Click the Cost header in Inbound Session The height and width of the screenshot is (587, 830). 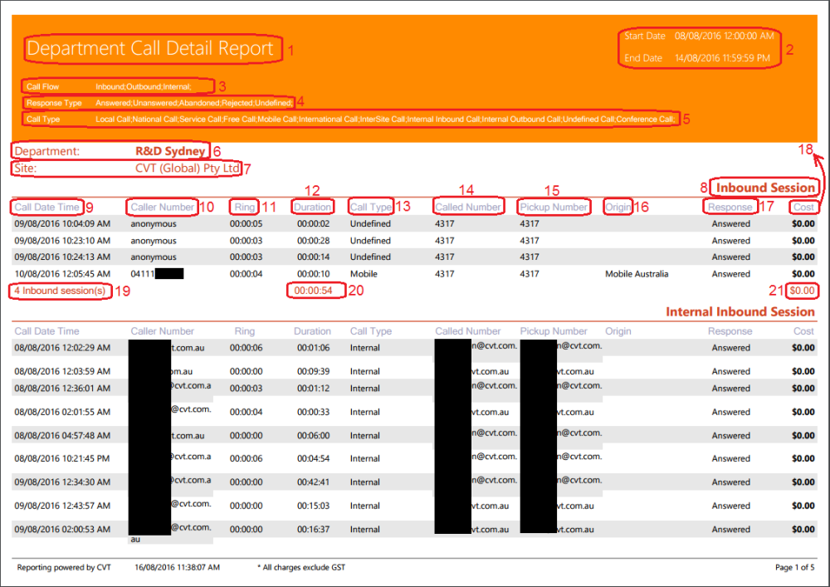[x=803, y=207]
